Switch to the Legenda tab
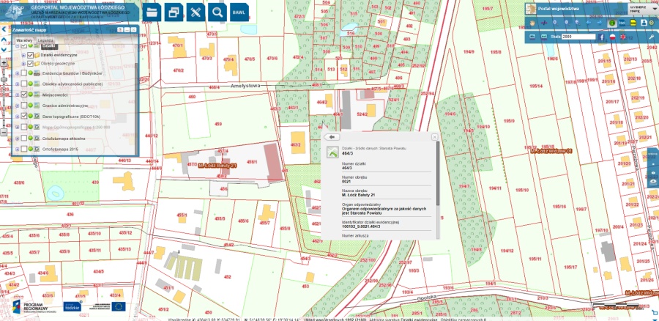 click(45, 40)
